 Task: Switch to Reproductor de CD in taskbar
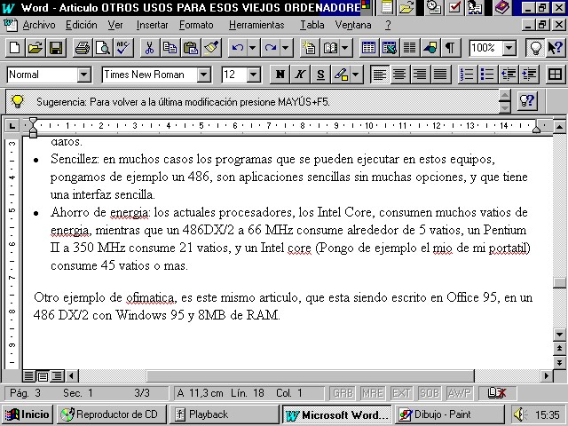pyautogui.click(x=112, y=414)
